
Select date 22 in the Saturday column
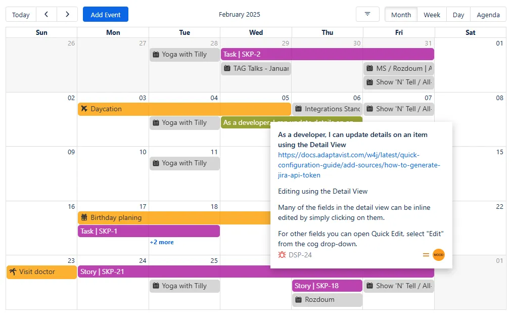(x=499, y=206)
